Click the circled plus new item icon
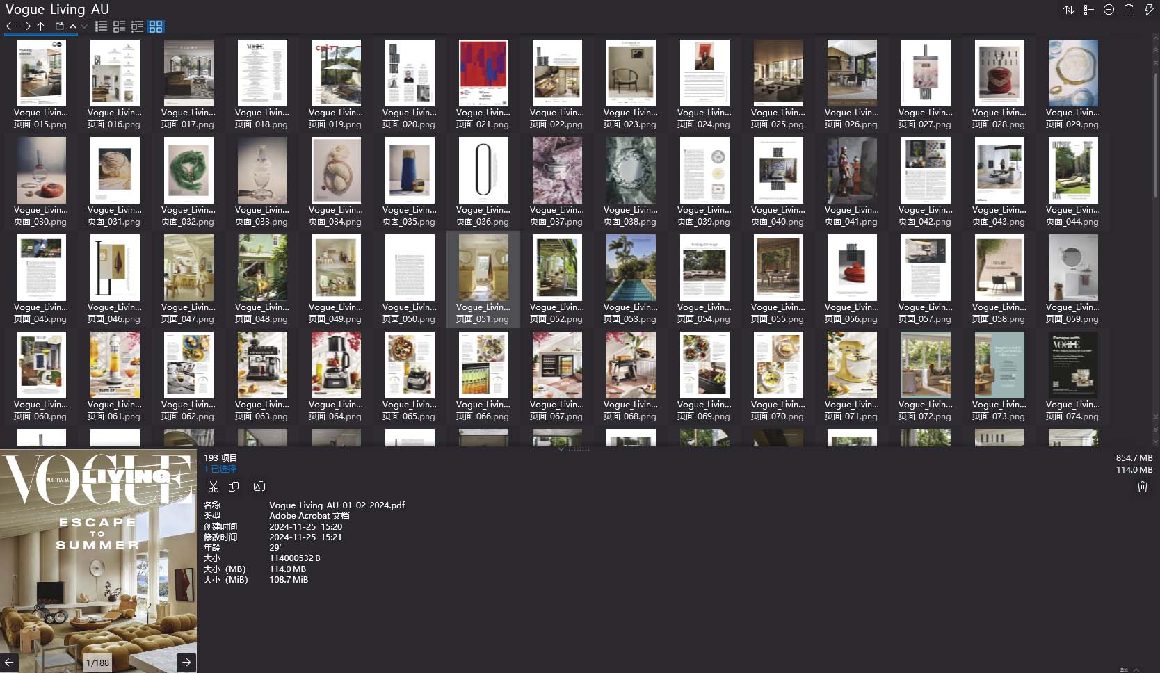Image resolution: width=1160 pixels, height=673 pixels. click(1109, 10)
